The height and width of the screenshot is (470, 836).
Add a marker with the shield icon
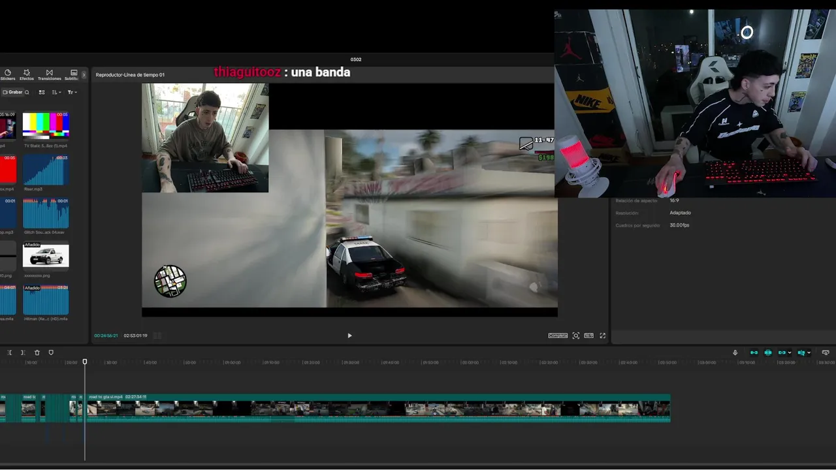click(x=51, y=352)
